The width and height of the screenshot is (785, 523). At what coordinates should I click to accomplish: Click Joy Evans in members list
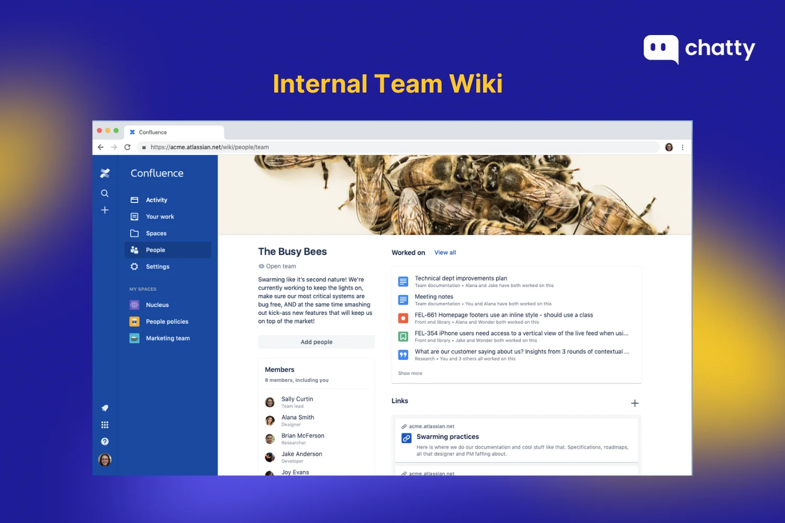(x=295, y=472)
